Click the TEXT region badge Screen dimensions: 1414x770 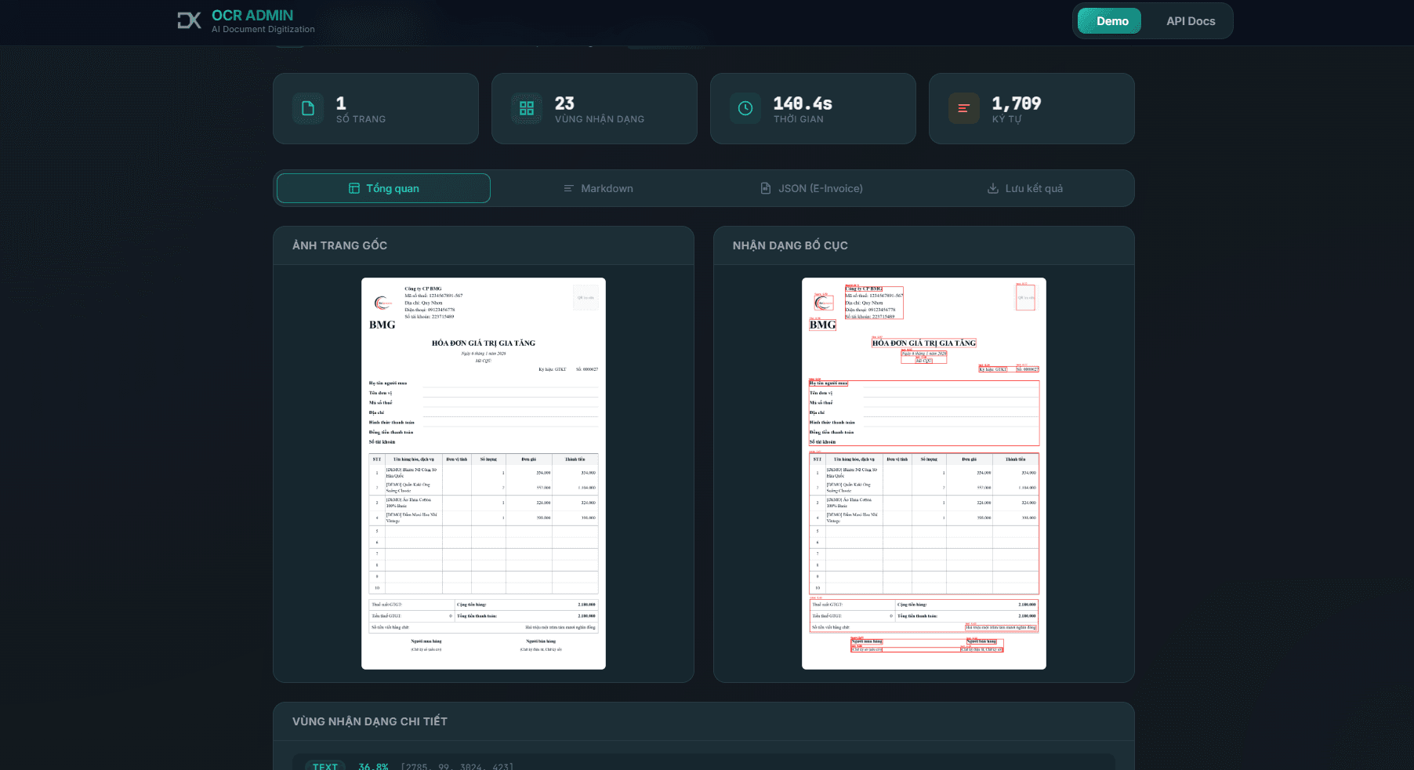pos(325,765)
